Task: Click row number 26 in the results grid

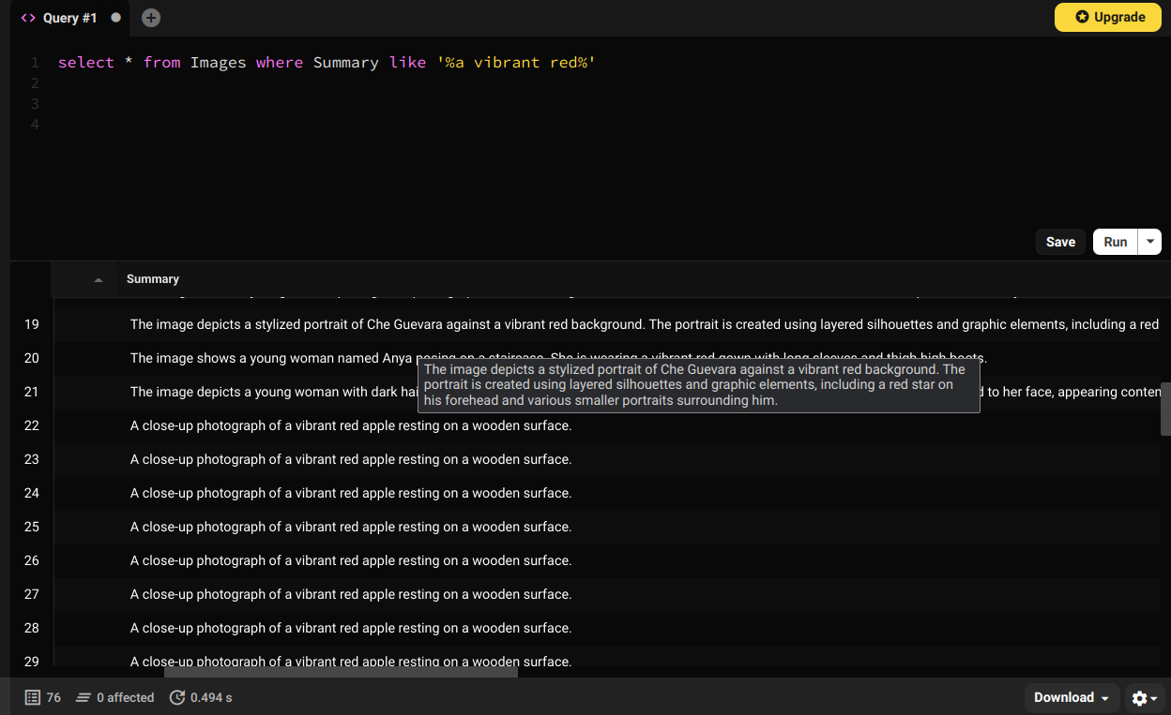Action: (32, 560)
